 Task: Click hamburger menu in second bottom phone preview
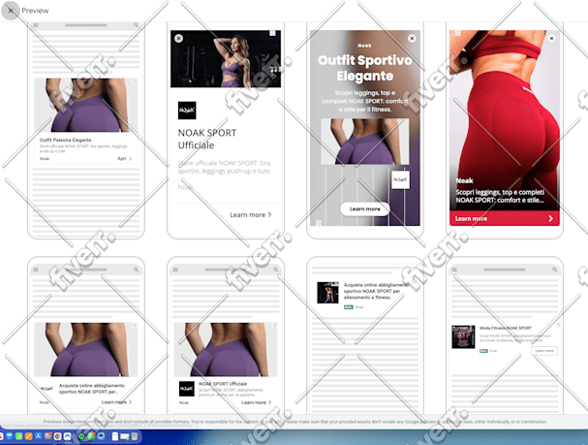pyautogui.click(x=175, y=270)
